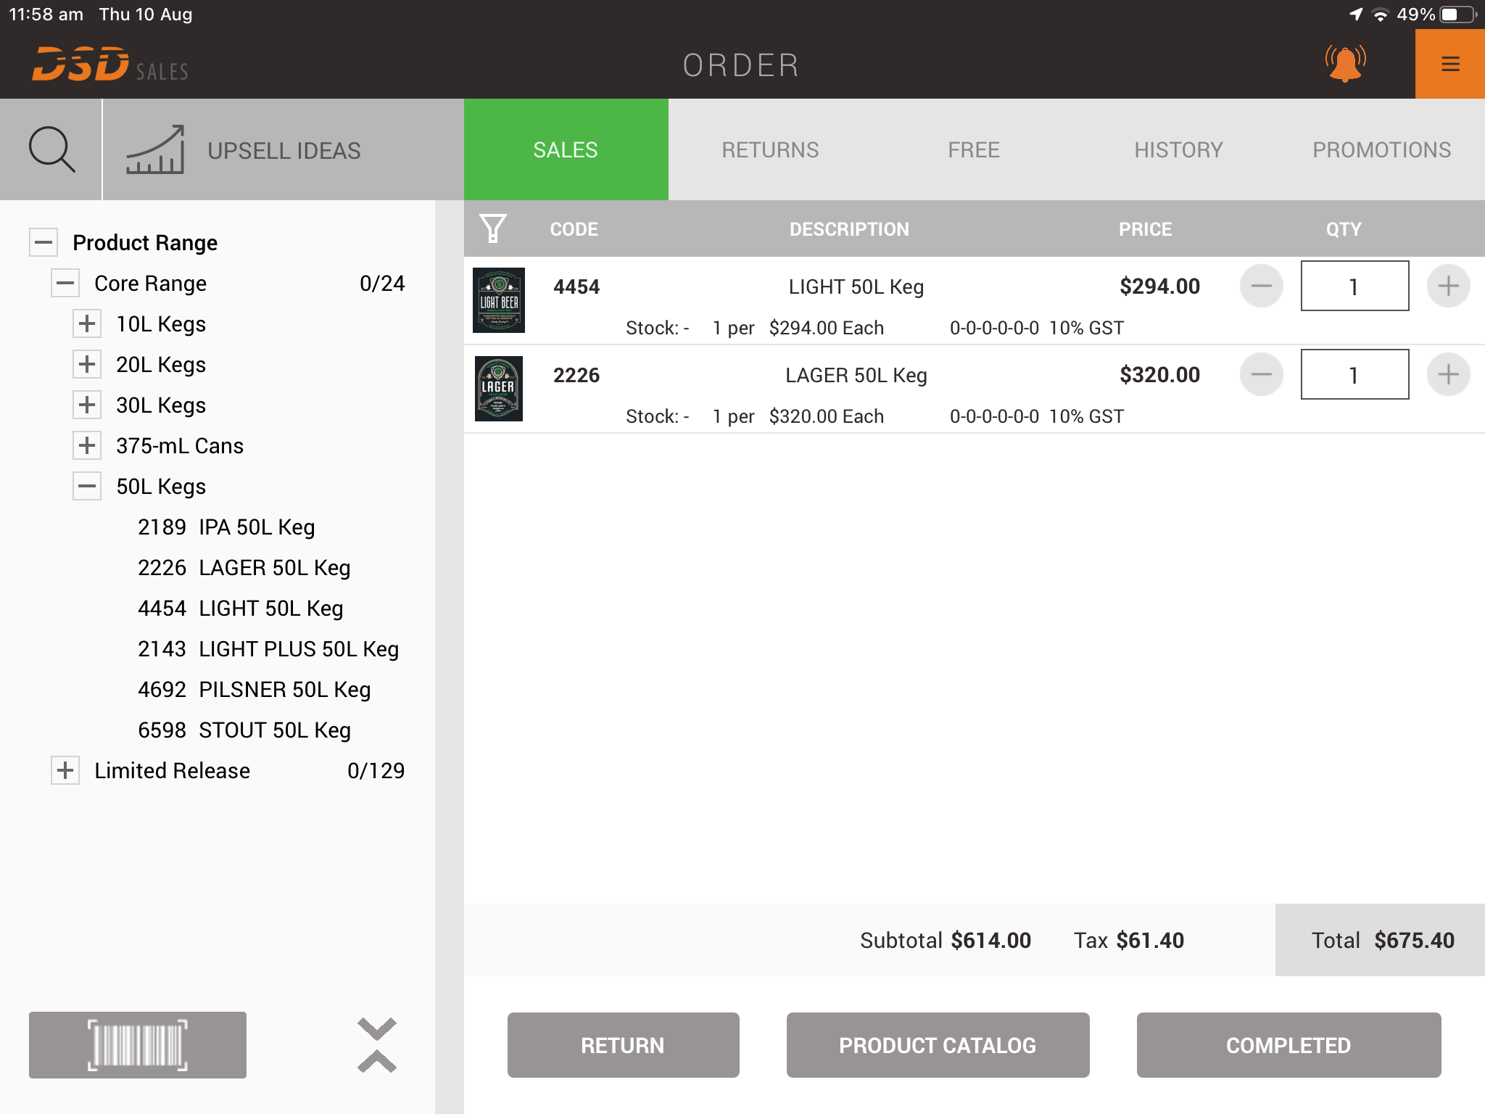The image size is (1485, 1114).
Task: Open the orange hamburger menu
Action: 1450,64
